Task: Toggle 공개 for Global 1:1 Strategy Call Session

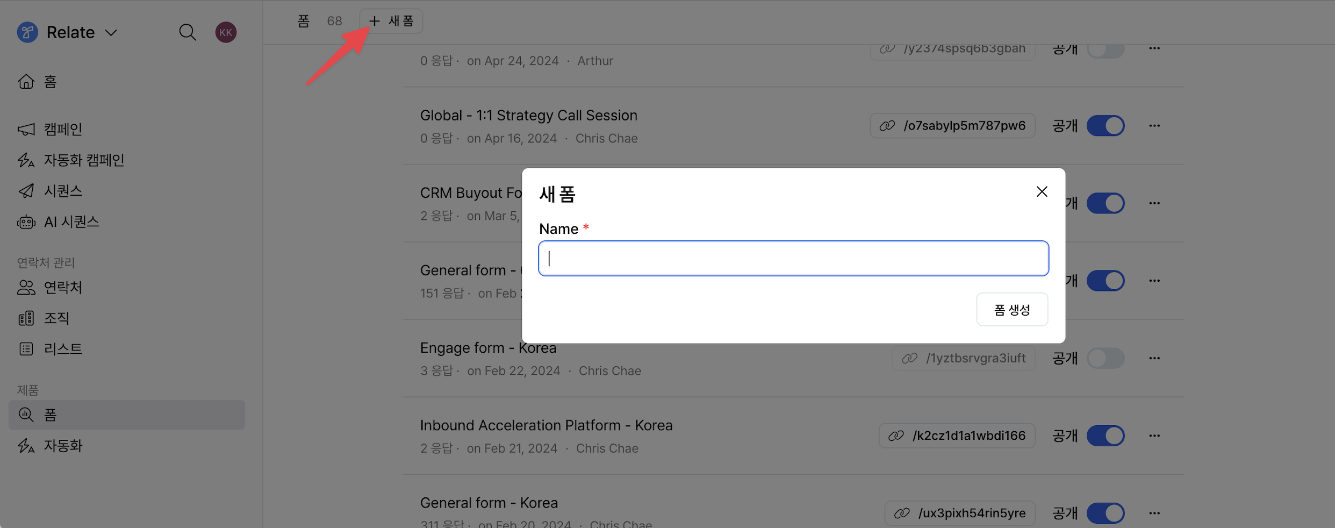Action: [1106, 126]
